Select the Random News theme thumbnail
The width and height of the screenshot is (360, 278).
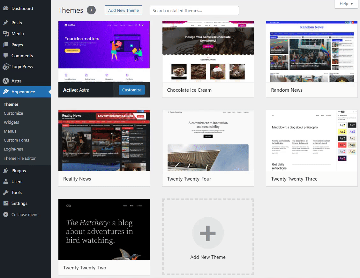click(x=312, y=51)
